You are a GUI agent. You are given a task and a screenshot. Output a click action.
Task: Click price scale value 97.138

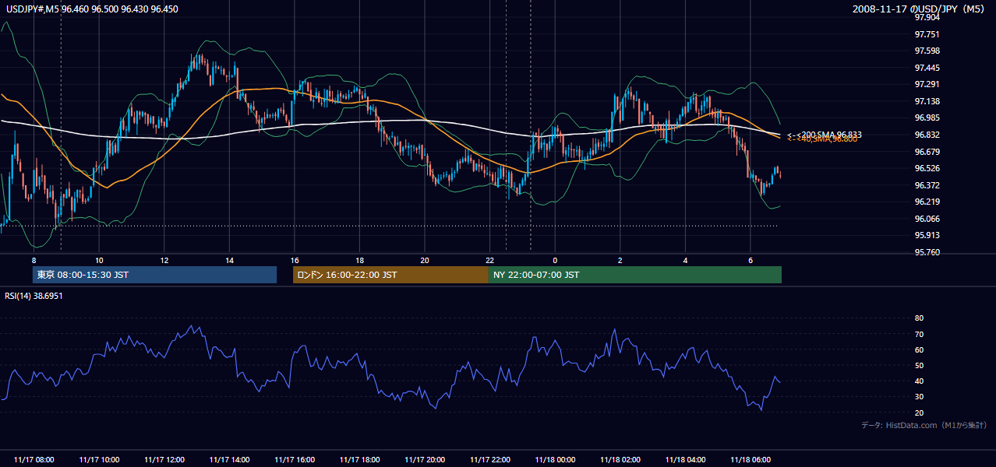point(927,101)
